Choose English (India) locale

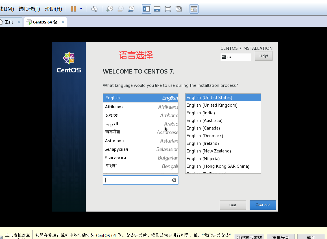pos(223,113)
